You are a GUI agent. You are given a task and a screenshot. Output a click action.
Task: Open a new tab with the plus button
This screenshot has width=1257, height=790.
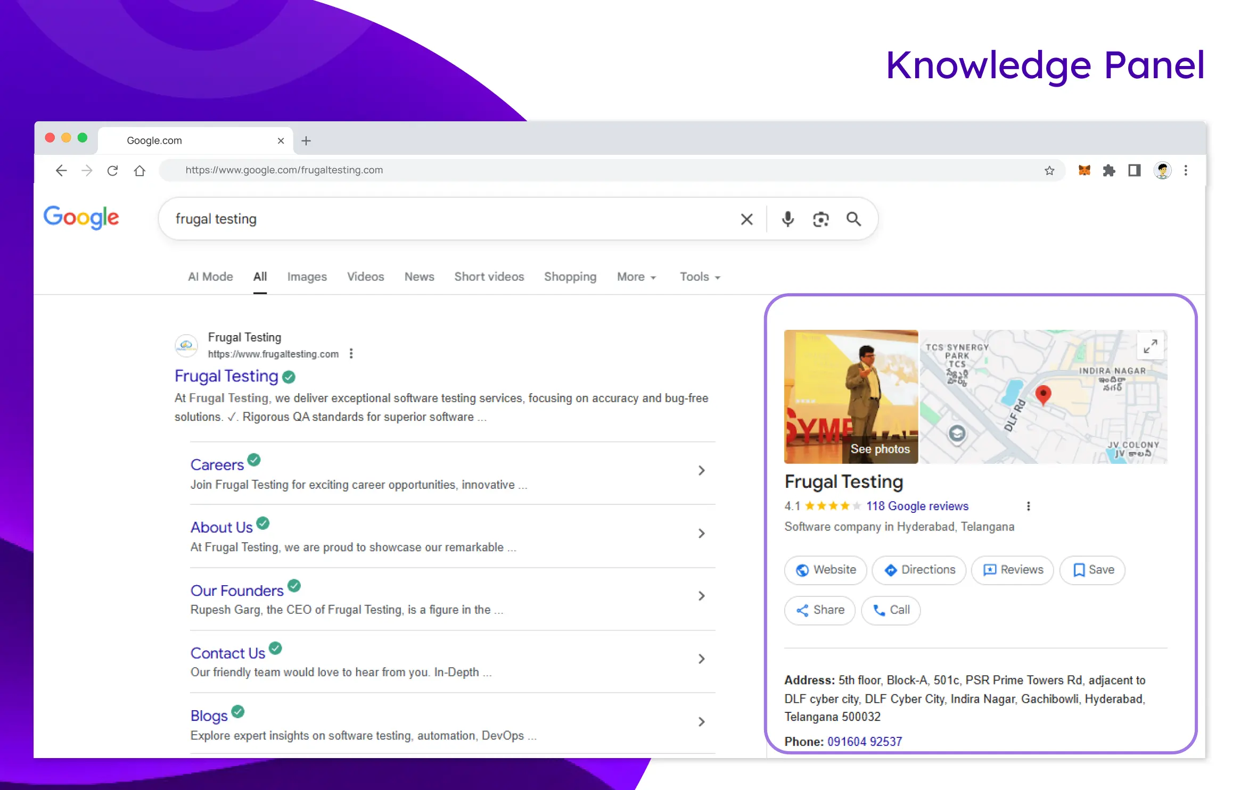click(x=306, y=140)
